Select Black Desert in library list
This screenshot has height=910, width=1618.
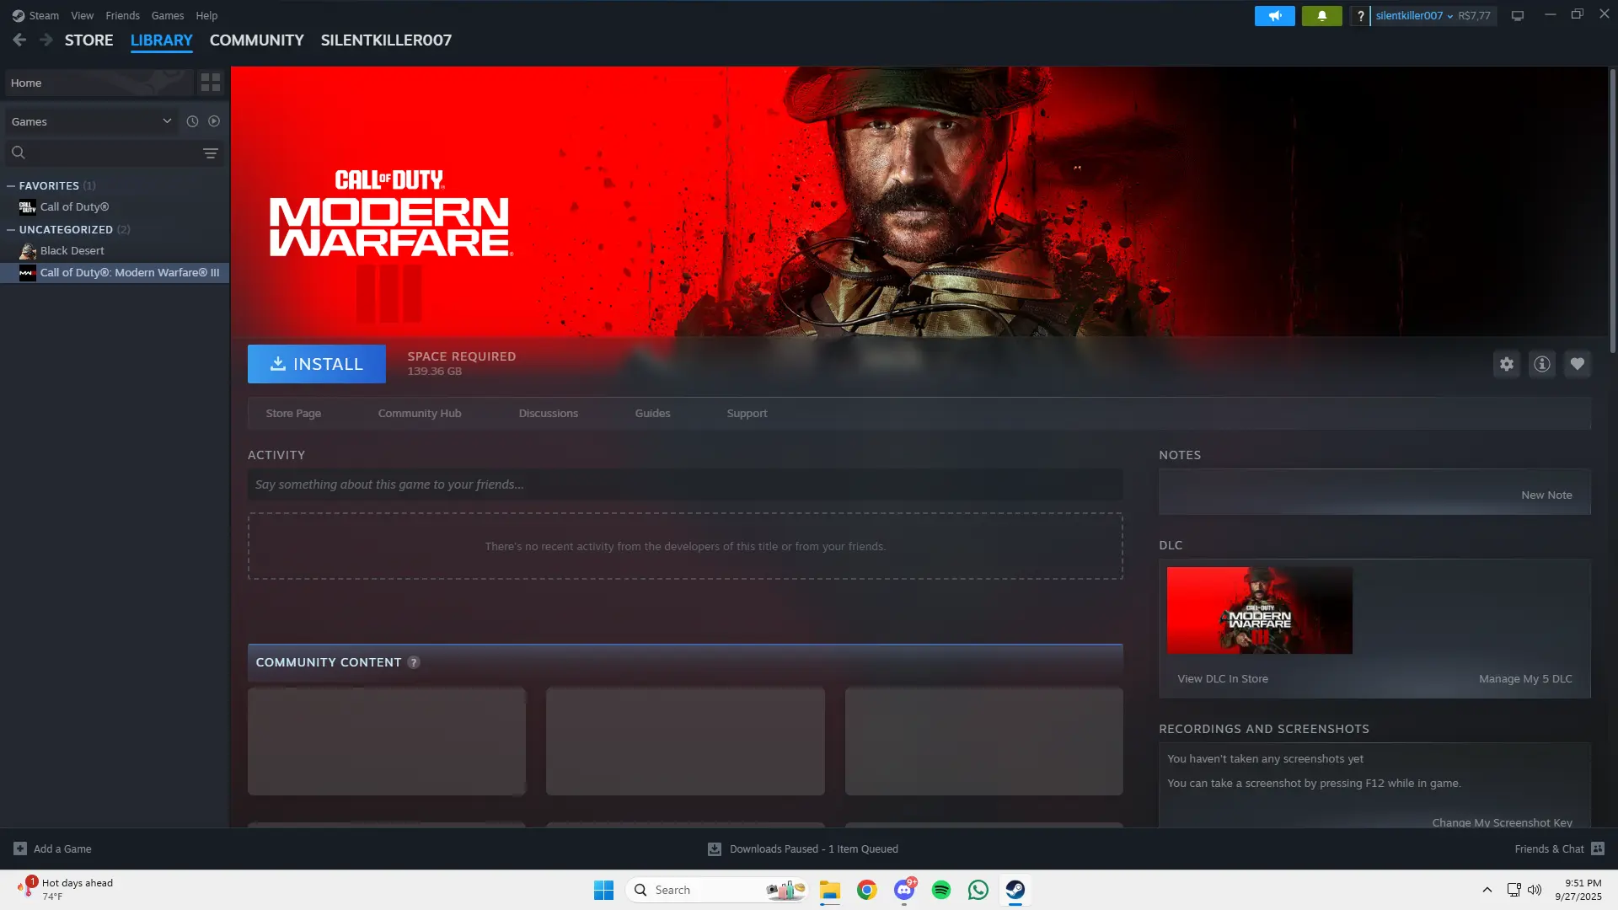[x=115, y=250]
